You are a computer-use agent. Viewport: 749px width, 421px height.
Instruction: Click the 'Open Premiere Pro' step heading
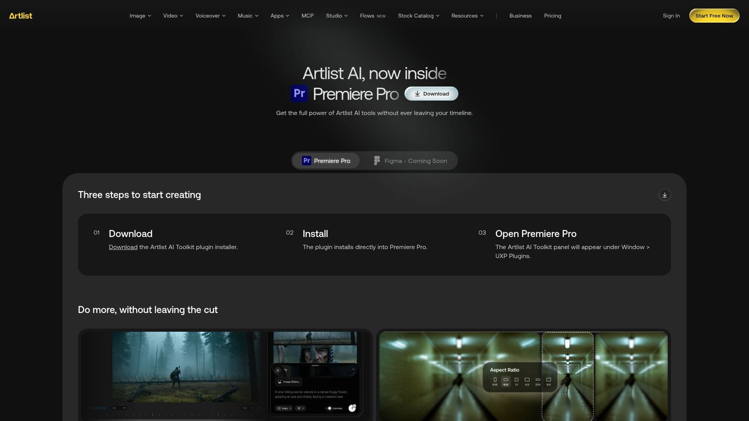click(x=536, y=234)
